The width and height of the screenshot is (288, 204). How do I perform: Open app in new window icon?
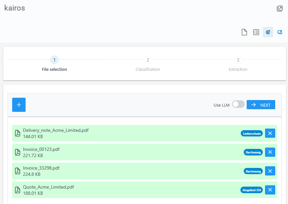click(x=279, y=9)
